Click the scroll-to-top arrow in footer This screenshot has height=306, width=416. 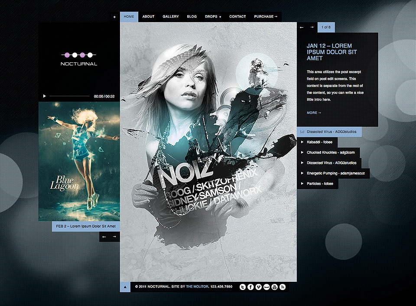(125, 287)
